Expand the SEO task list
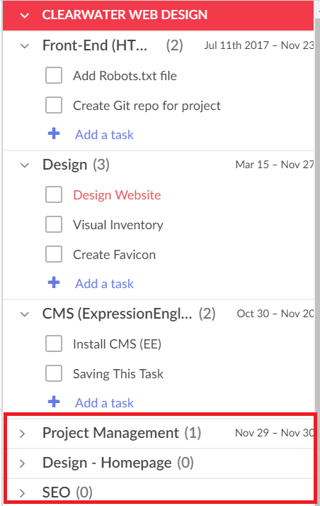The height and width of the screenshot is (506, 320). tap(22, 493)
